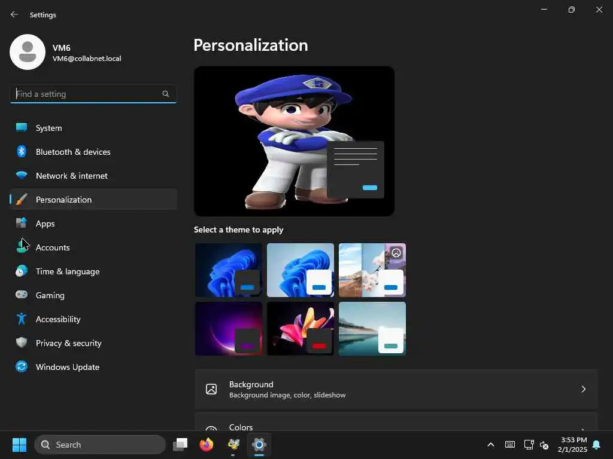Open Bluetooth & devices settings

tap(93, 152)
